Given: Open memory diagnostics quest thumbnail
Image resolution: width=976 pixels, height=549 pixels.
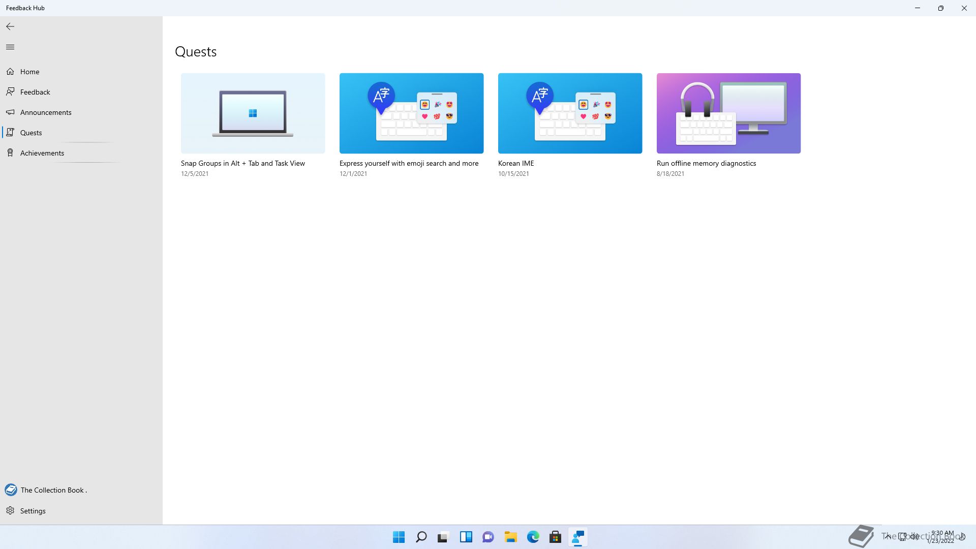Looking at the screenshot, I should point(728,113).
